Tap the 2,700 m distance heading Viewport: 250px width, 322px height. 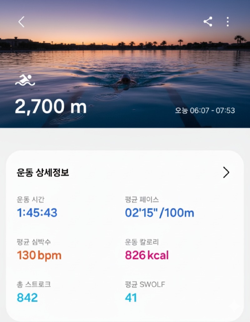click(x=51, y=107)
